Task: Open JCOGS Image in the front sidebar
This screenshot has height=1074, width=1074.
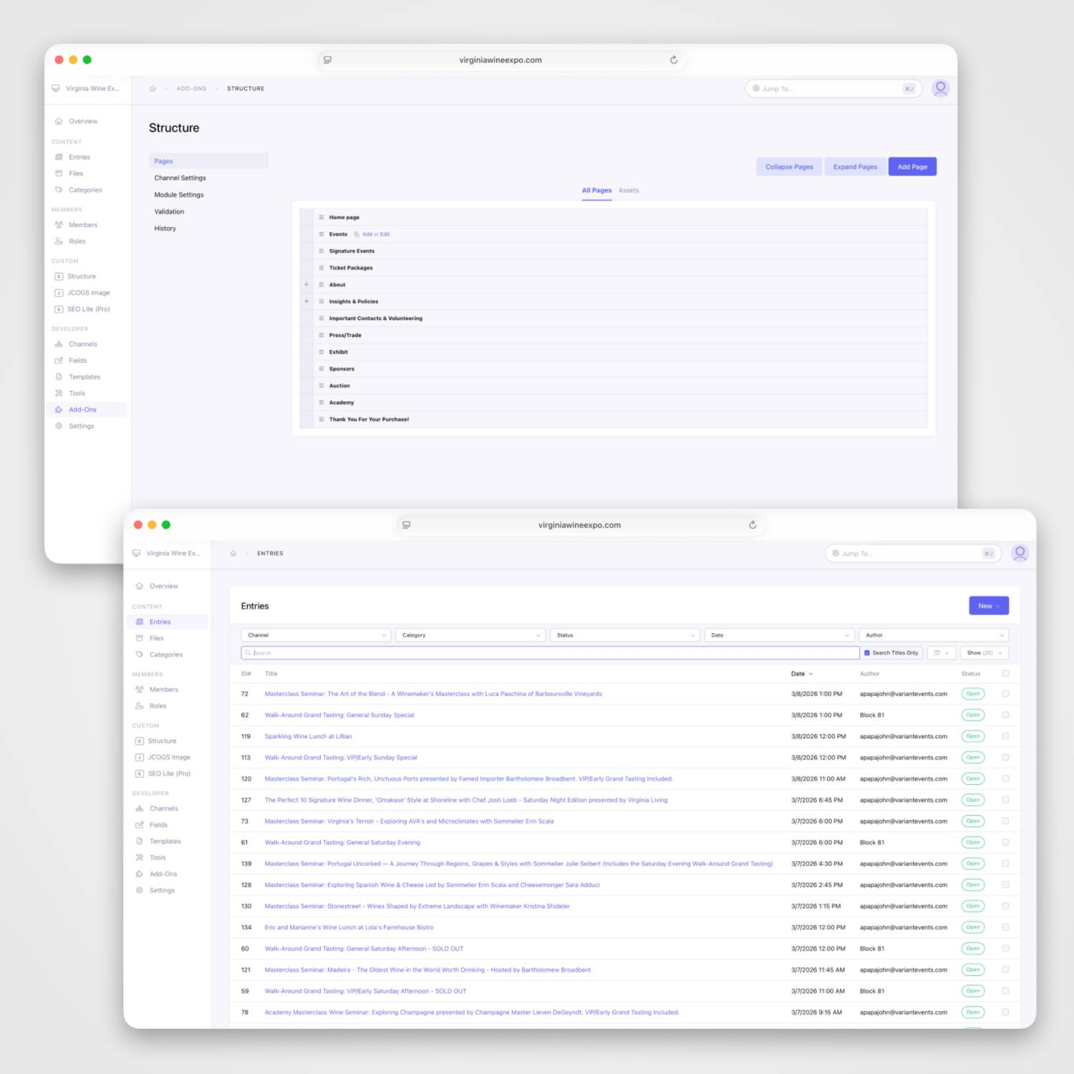Action: 169,757
